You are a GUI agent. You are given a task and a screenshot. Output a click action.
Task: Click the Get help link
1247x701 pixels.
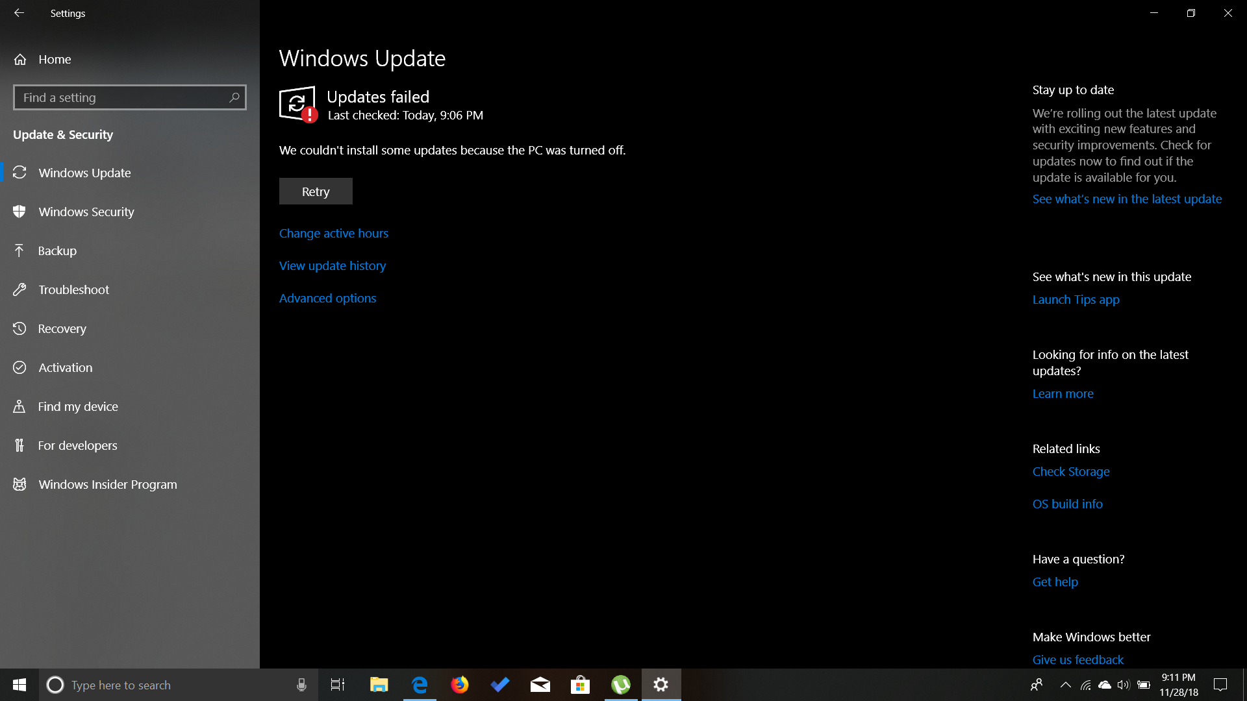click(x=1055, y=582)
